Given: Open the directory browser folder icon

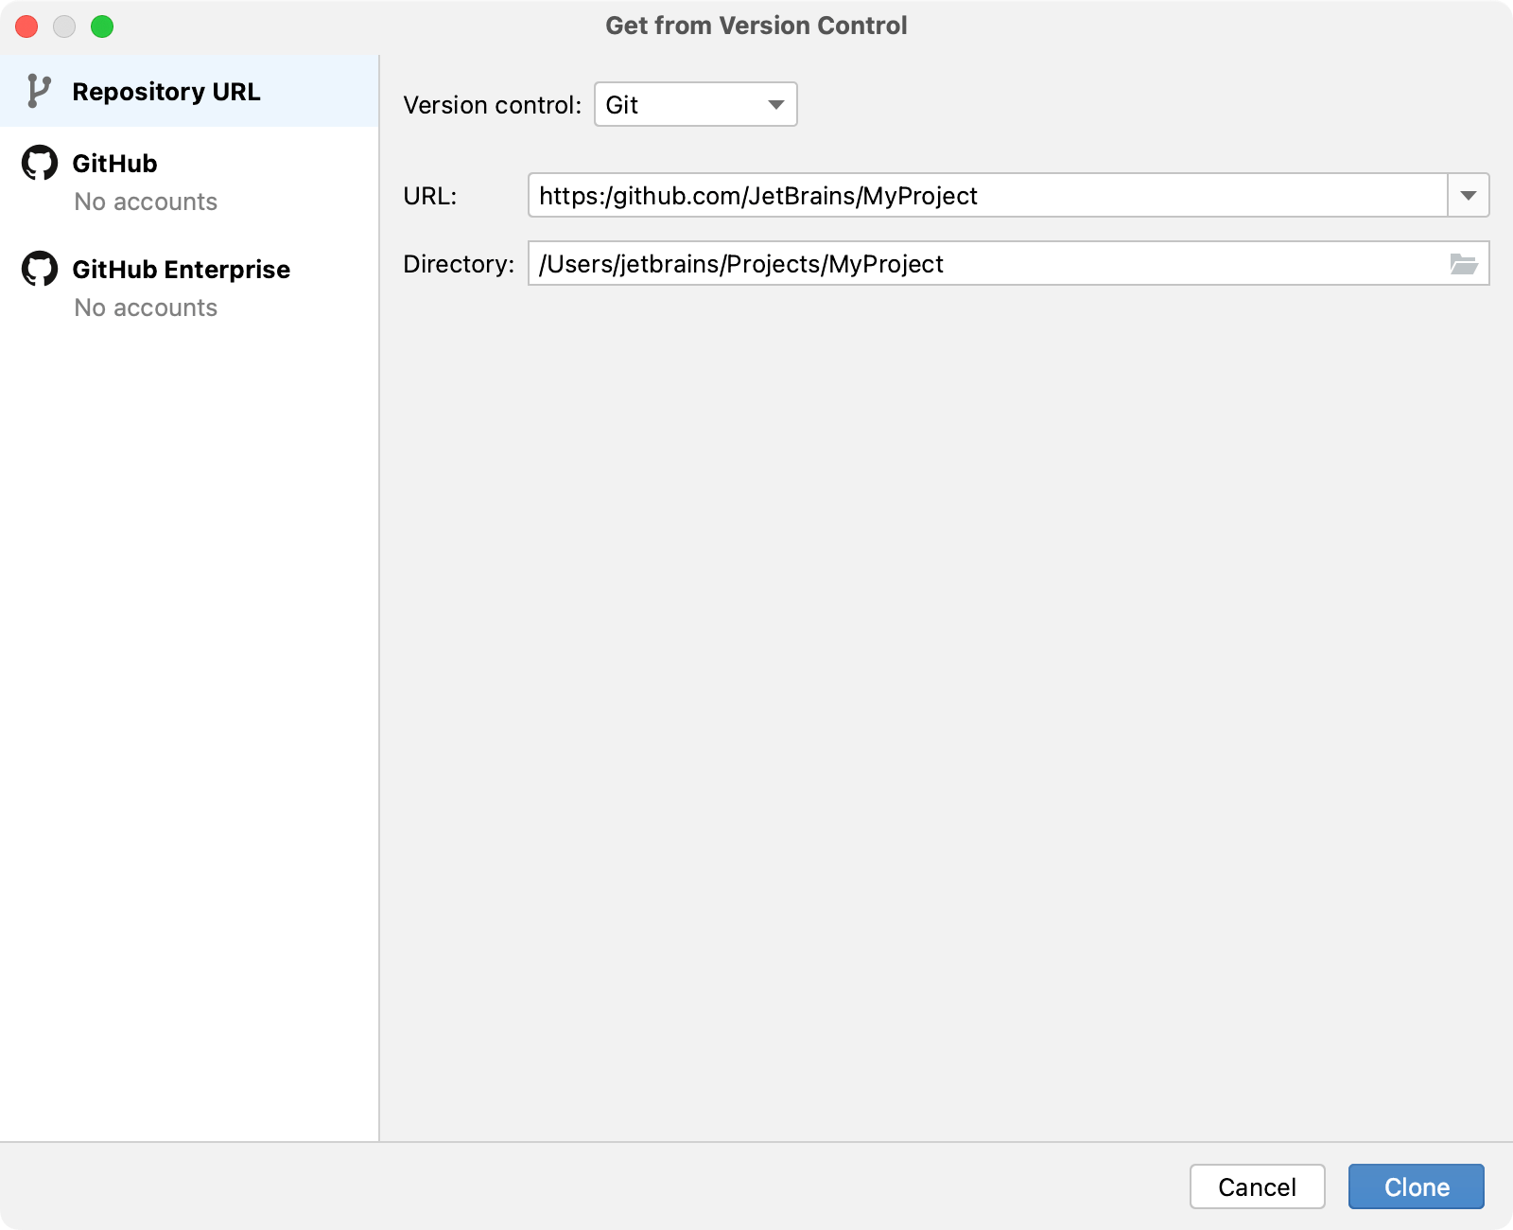Looking at the screenshot, I should 1463,263.
